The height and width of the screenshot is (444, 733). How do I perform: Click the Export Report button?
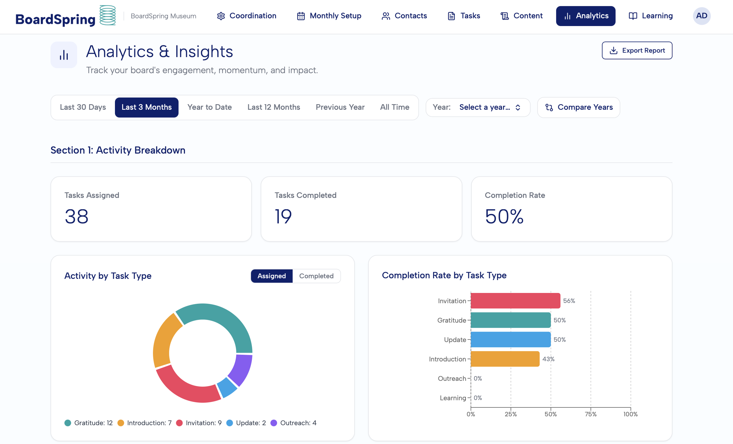pos(637,51)
